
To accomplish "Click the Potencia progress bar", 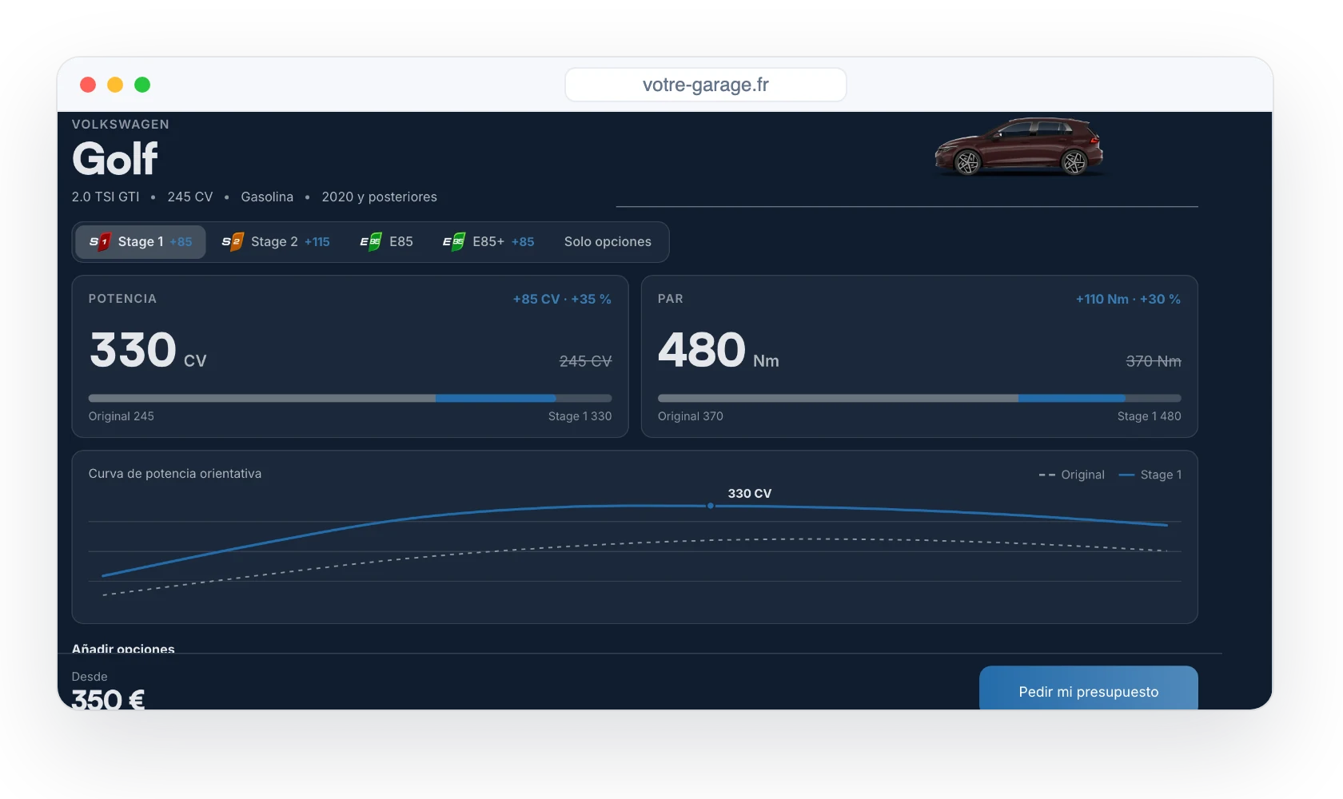I will tap(350, 398).
